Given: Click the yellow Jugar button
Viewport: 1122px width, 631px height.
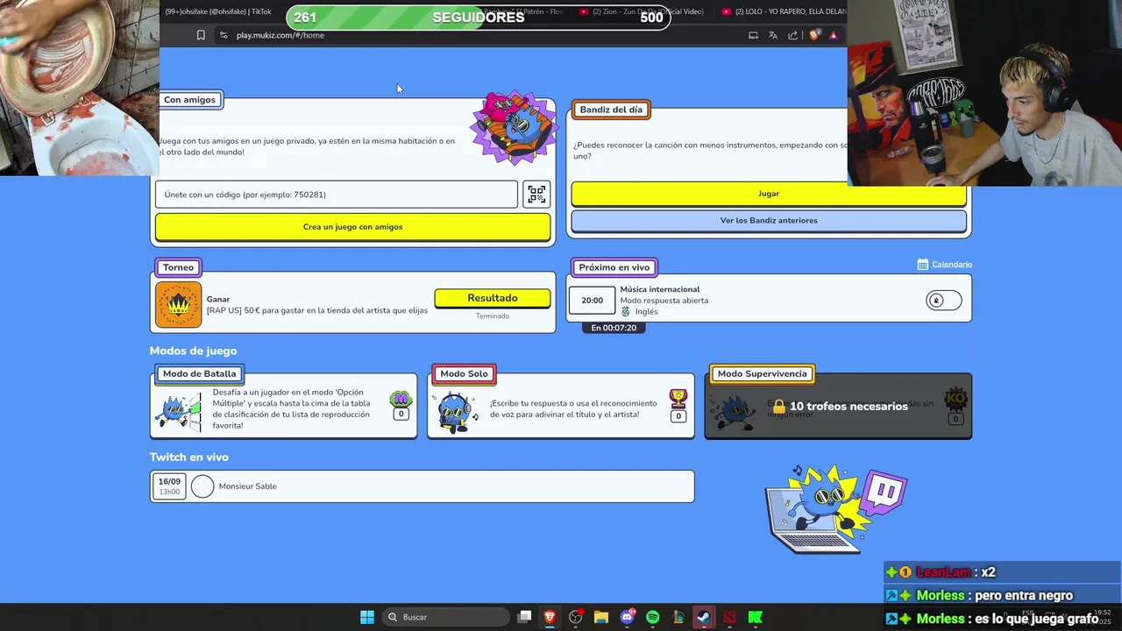Looking at the screenshot, I should tap(769, 194).
